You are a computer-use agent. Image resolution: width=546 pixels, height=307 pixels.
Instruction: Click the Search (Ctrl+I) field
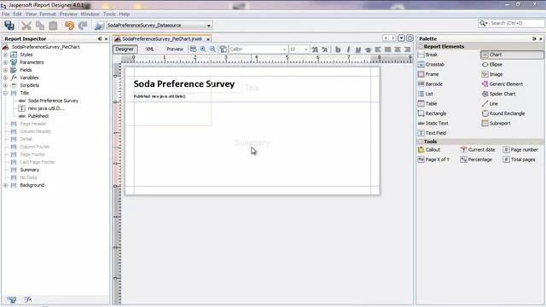click(x=511, y=23)
